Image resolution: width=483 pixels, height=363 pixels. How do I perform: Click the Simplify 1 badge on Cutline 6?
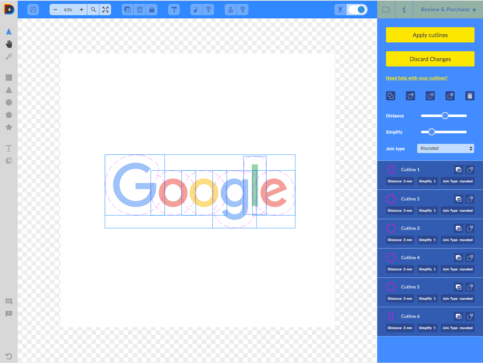tap(427, 328)
